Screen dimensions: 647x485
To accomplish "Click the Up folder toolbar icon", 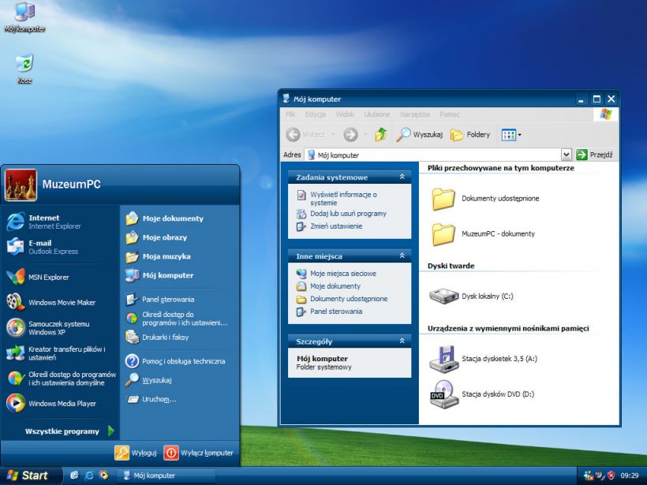I will click(x=381, y=135).
